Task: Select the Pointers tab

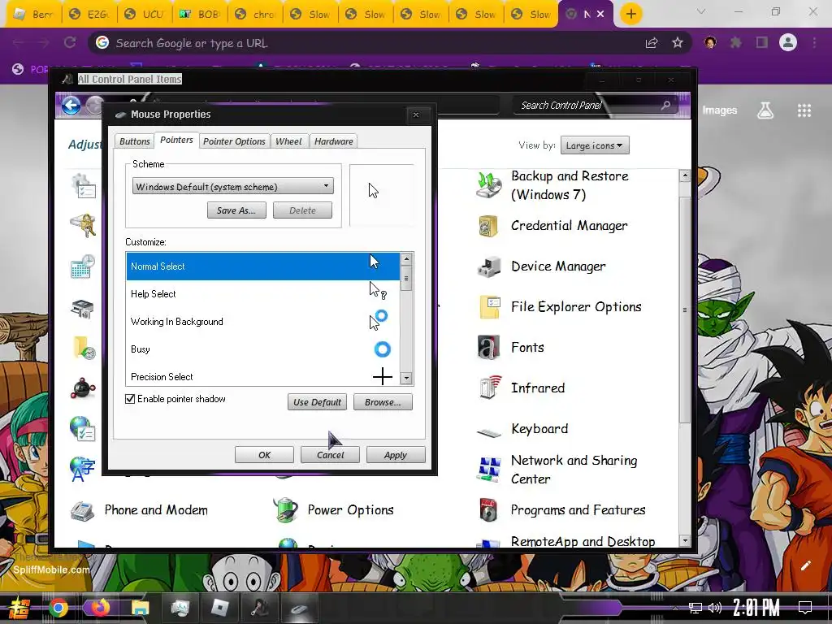Action: [176, 140]
